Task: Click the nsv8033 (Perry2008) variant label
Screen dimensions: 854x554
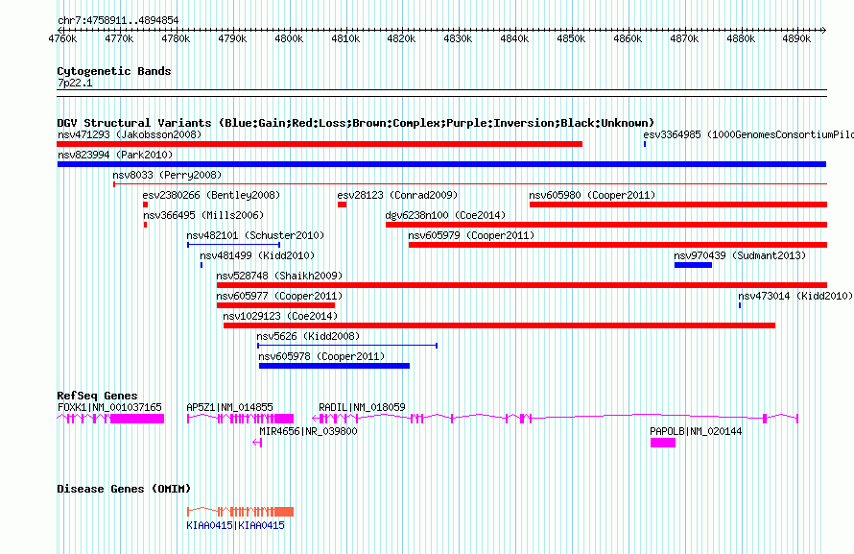Action: [167, 175]
